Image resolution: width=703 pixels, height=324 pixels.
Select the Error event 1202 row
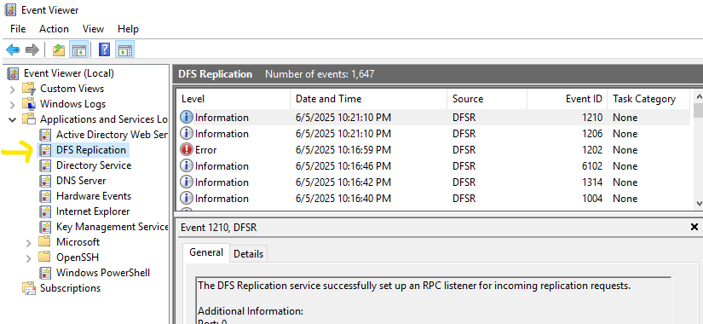coord(434,150)
